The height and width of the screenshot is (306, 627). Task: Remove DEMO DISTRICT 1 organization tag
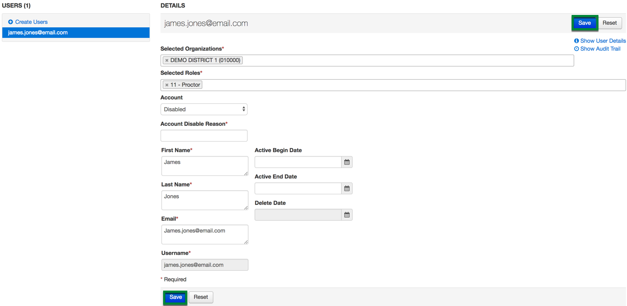(167, 60)
